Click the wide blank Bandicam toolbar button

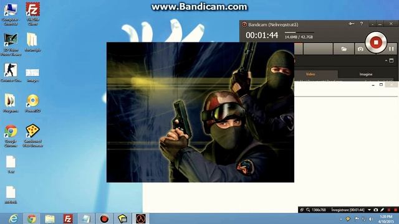318,49
